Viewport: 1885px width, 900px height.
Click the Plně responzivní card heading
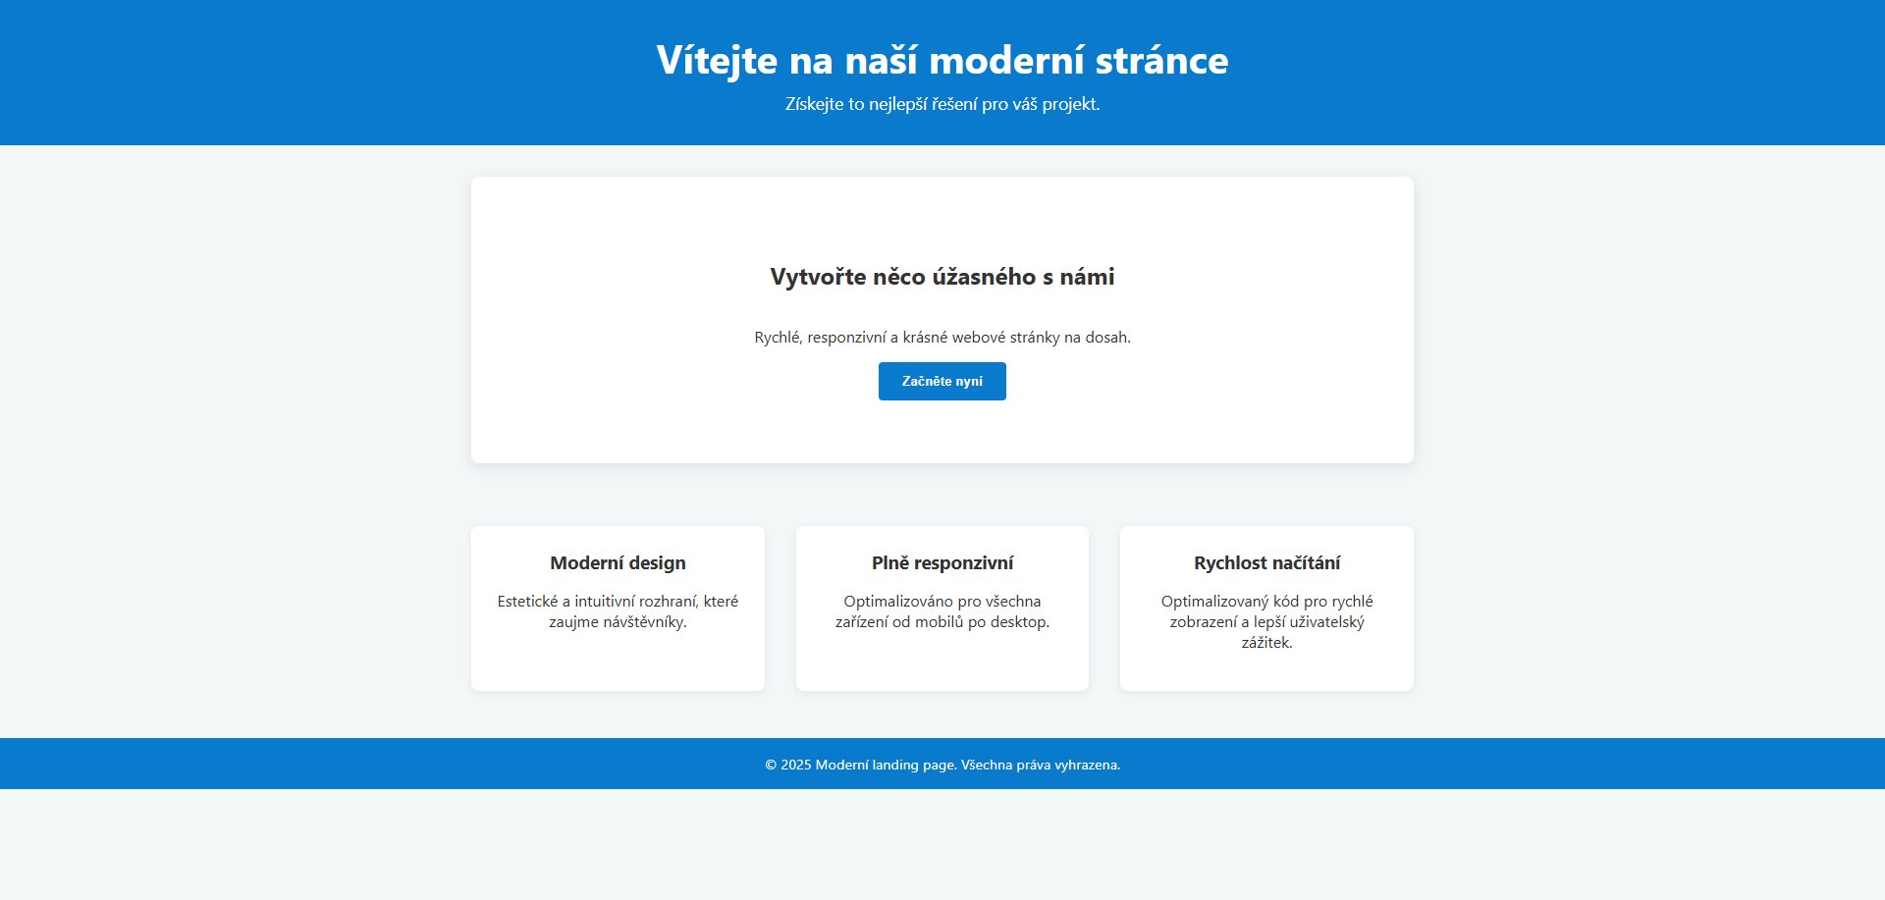[942, 562]
